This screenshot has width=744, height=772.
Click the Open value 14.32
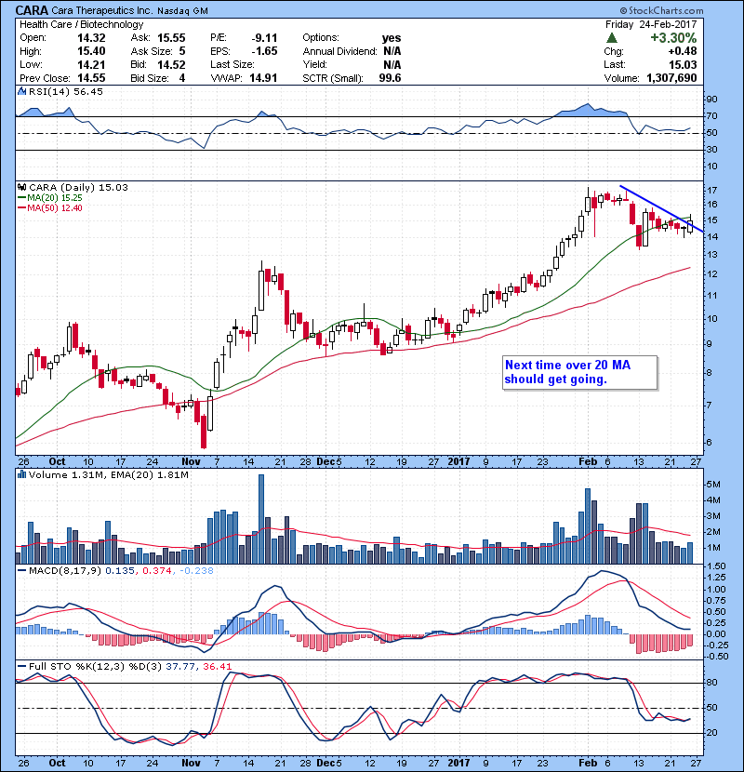click(91, 38)
